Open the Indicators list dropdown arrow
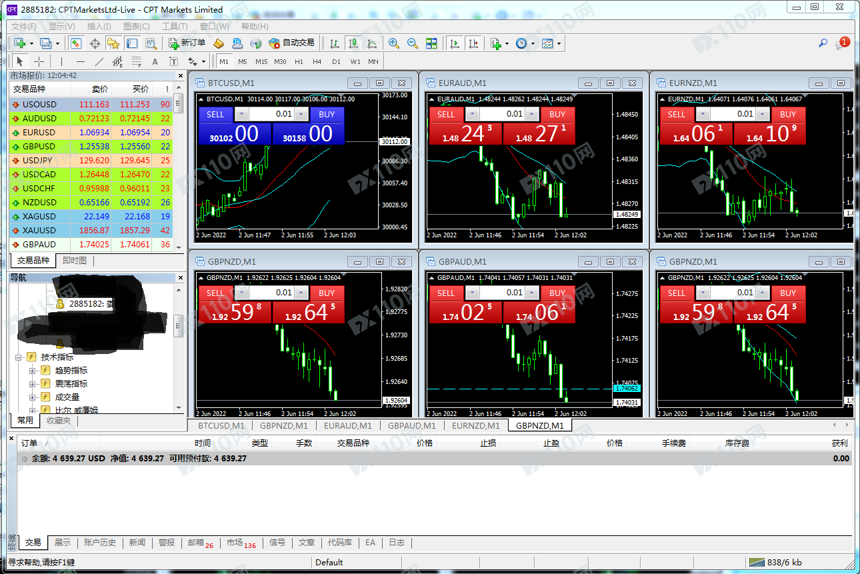 pos(507,44)
